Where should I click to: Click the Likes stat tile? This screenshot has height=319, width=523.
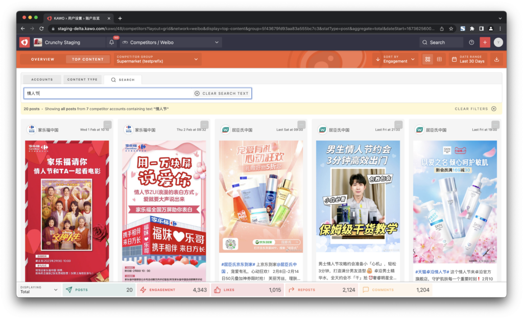point(248,290)
